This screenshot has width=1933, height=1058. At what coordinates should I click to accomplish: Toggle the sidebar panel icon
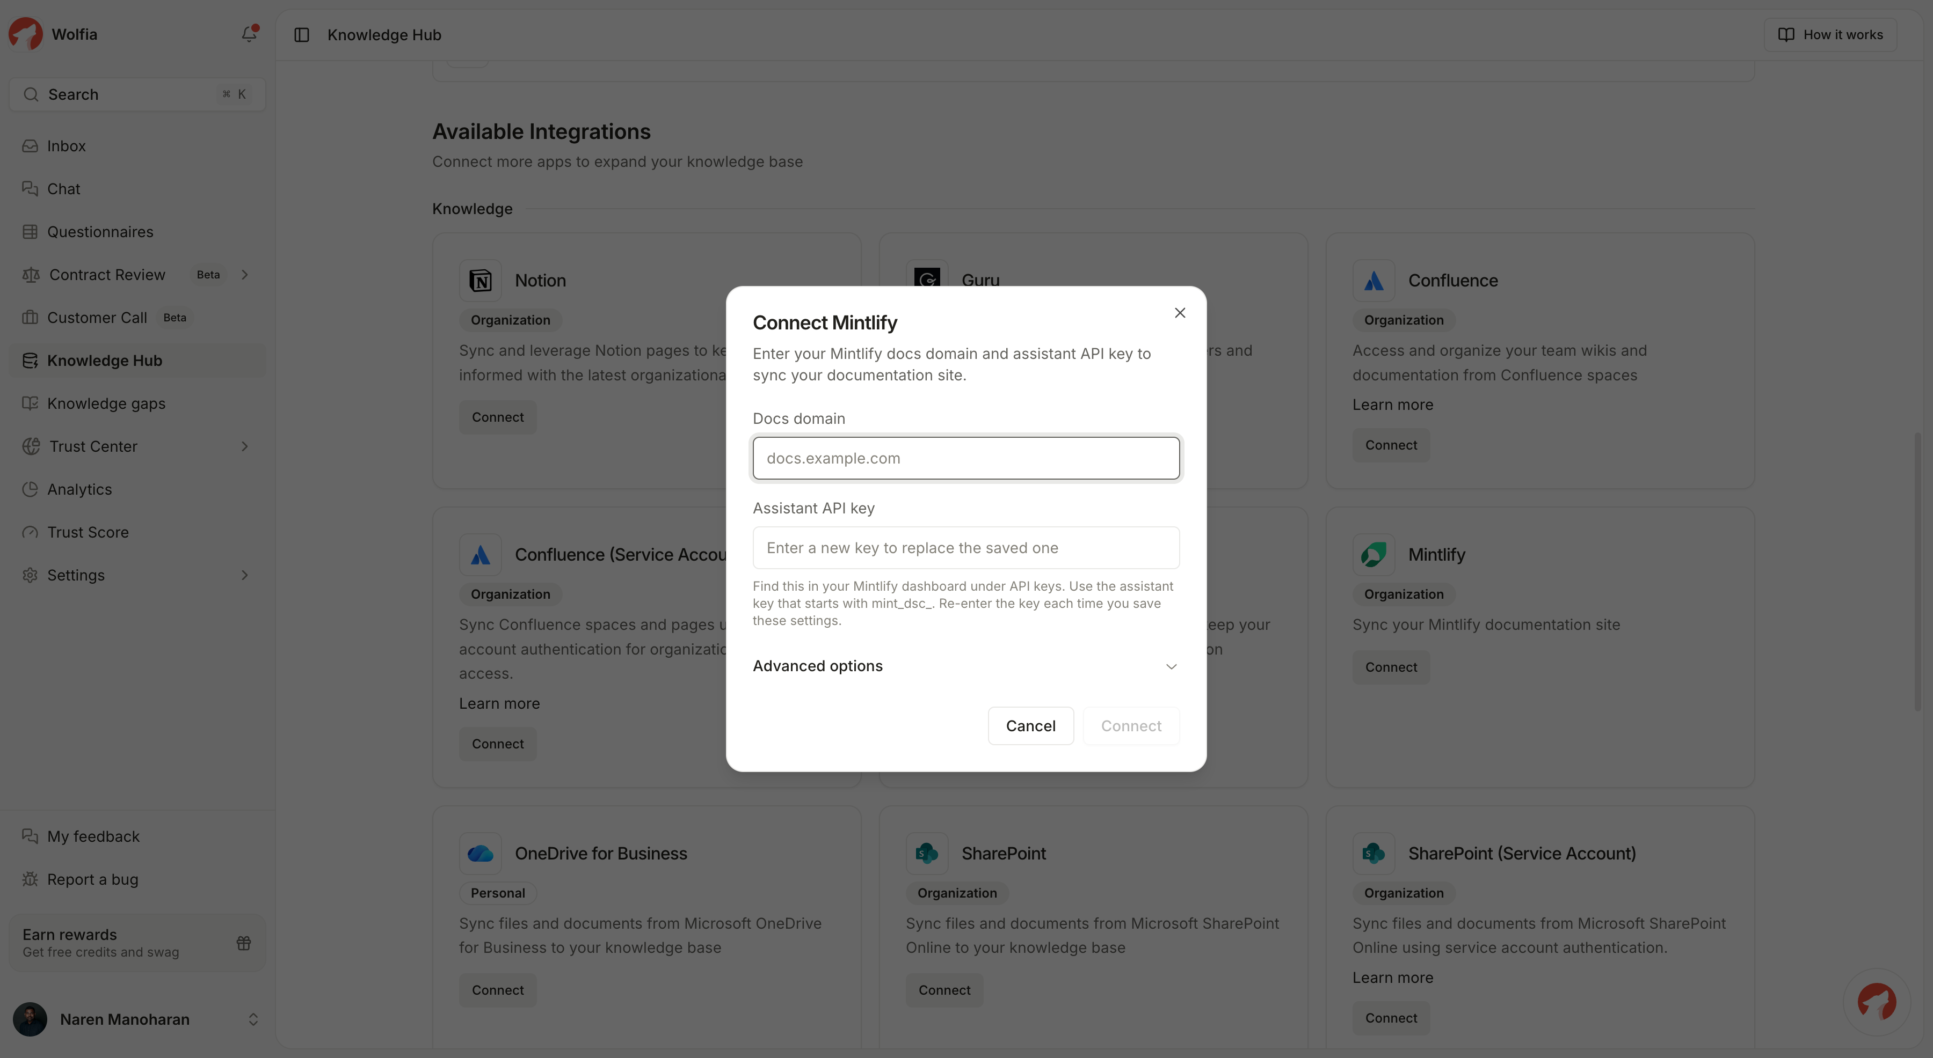tap(302, 34)
